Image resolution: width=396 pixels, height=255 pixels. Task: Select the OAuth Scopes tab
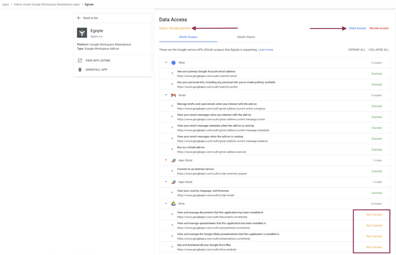(188, 37)
